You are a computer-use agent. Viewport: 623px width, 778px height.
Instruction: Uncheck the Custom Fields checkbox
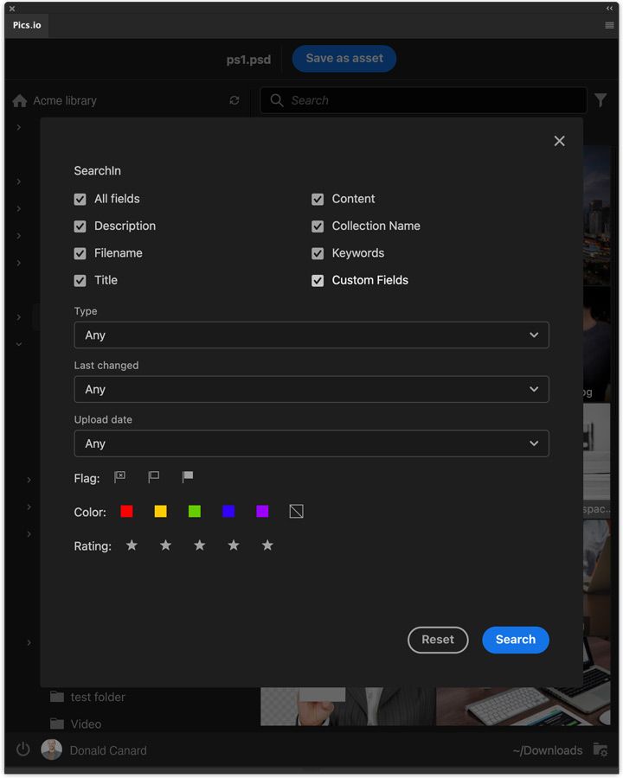(x=318, y=281)
